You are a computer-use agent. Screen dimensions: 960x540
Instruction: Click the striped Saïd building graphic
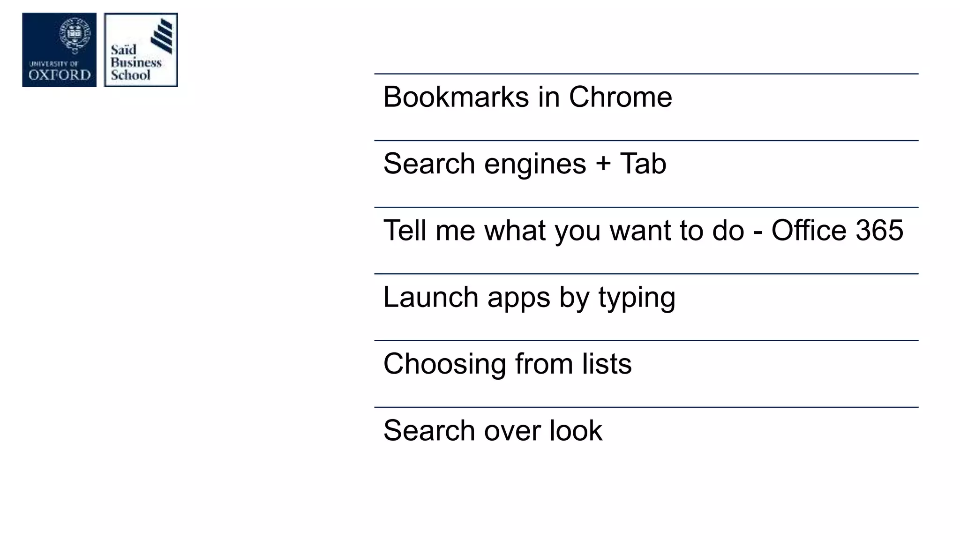click(161, 36)
